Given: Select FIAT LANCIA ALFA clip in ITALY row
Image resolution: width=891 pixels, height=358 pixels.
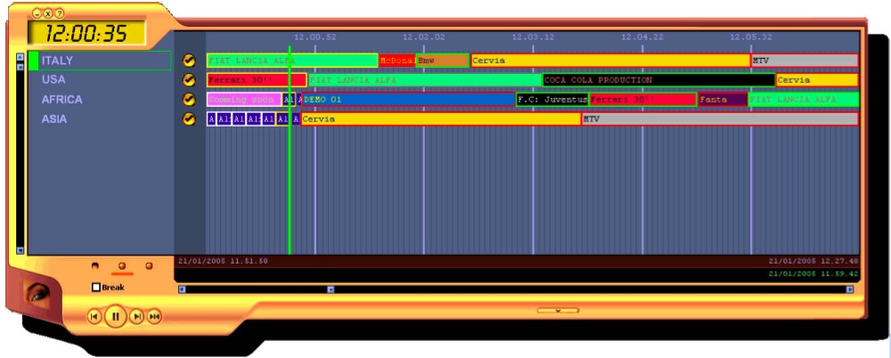Looking at the screenshot, I should [x=292, y=61].
